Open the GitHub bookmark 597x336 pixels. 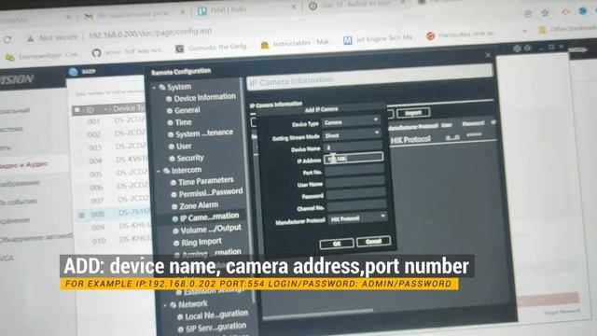pyautogui.click(x=129, y=51)
